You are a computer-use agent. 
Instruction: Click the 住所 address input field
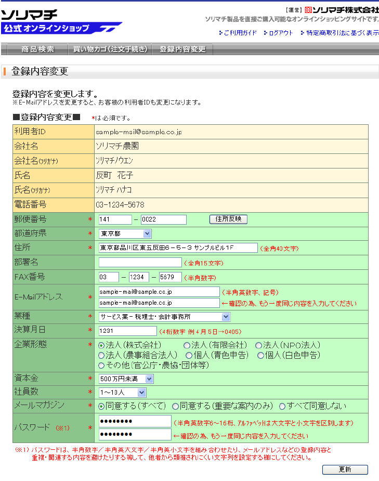pos(178,248)
